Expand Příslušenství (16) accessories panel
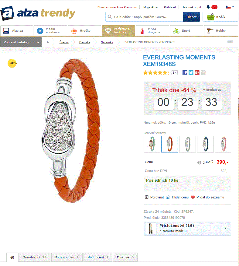The image size is (239, 266). pos(187,228)
